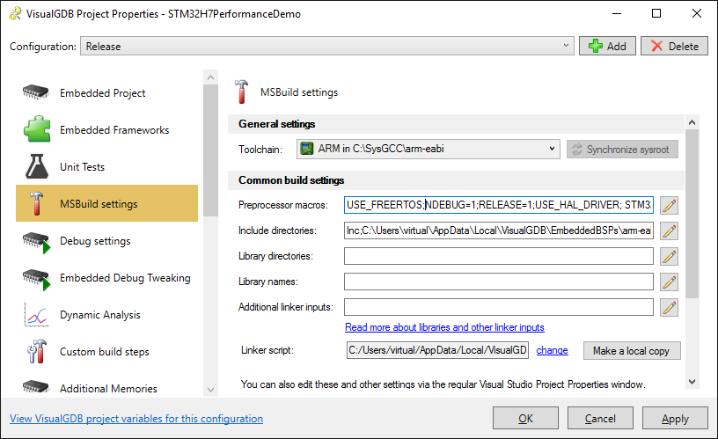Click the Unit Tests flask icon

pos(37,166)
